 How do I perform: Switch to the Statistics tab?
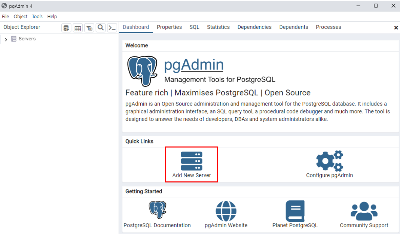tap(218, 27)
